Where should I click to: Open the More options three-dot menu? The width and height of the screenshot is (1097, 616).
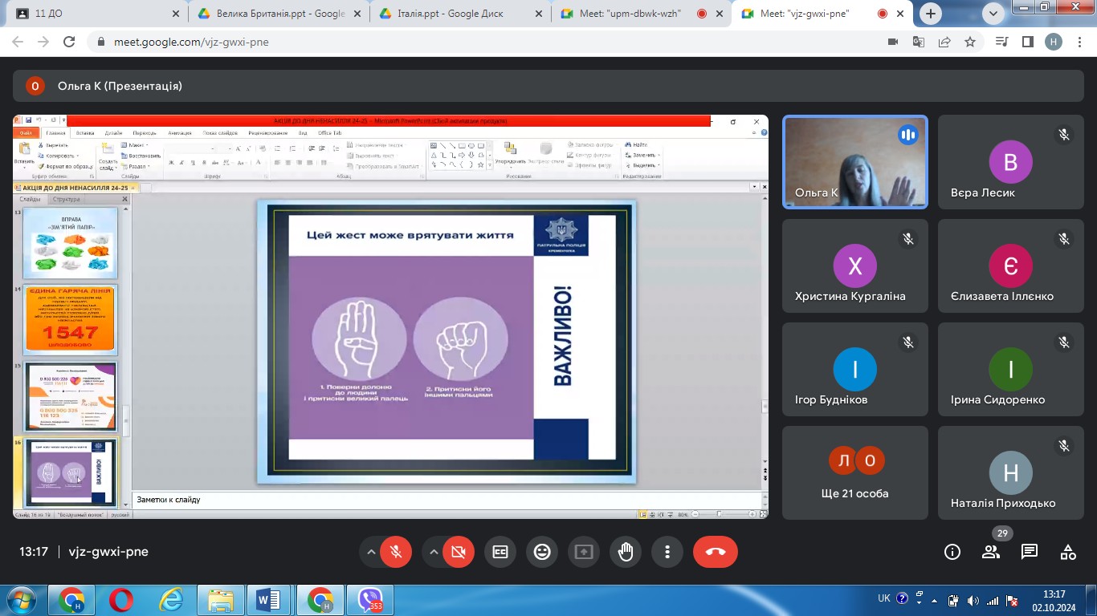click(667, 552)
